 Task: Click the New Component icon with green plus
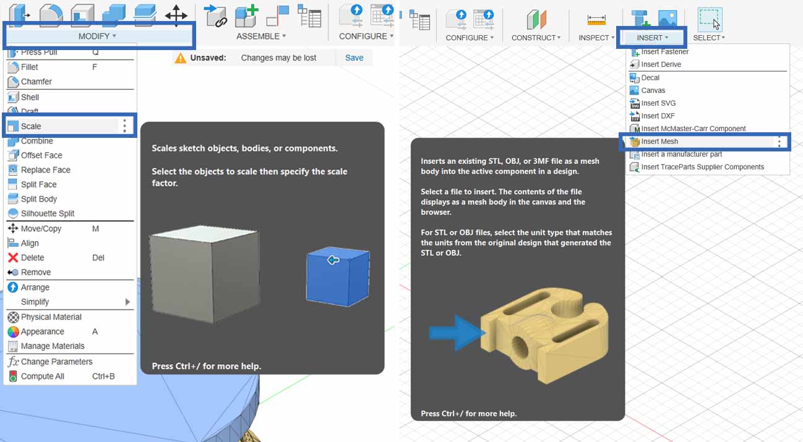coord(247,15)
